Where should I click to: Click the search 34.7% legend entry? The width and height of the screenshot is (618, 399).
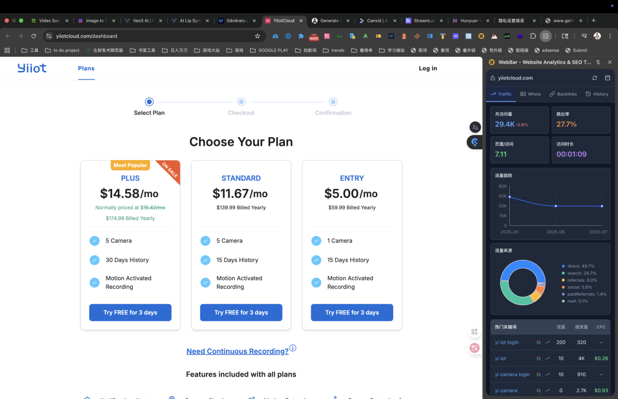(579, 273)
